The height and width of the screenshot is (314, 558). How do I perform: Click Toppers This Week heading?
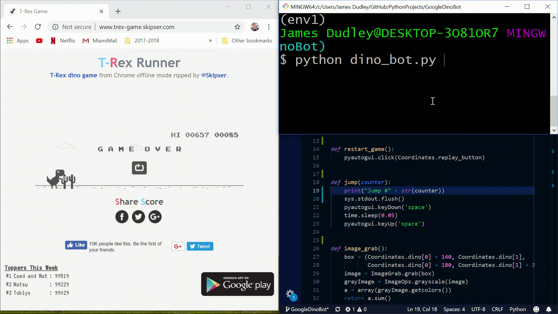(31, 268)
